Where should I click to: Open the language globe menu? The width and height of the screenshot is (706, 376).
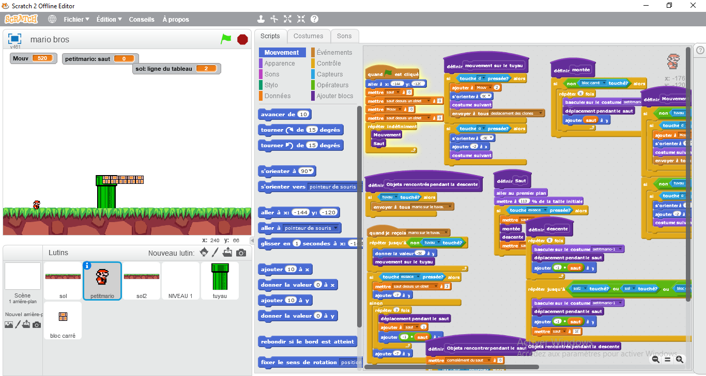pos(52,19)
